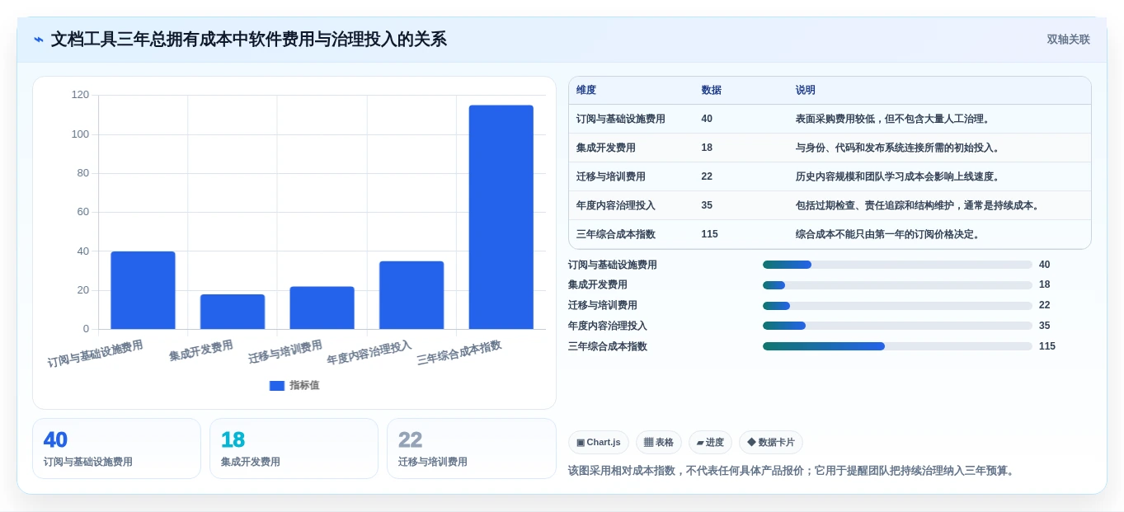This screenshot has height=512, width=1124.
Task: Click the 双轴关联 label in header
Action: point(1069,40)
